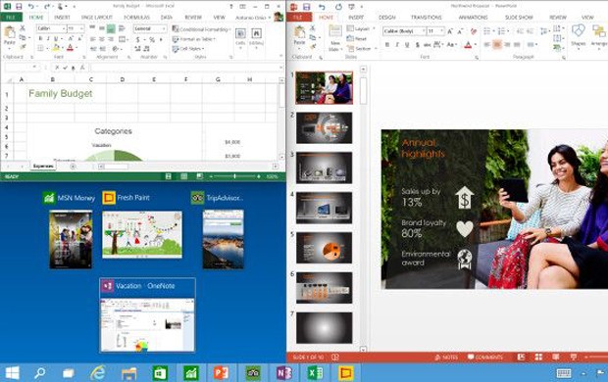608x382 pixels.
Task: Click the add new sheet plus button in Excel
Action: coord(73,167)
